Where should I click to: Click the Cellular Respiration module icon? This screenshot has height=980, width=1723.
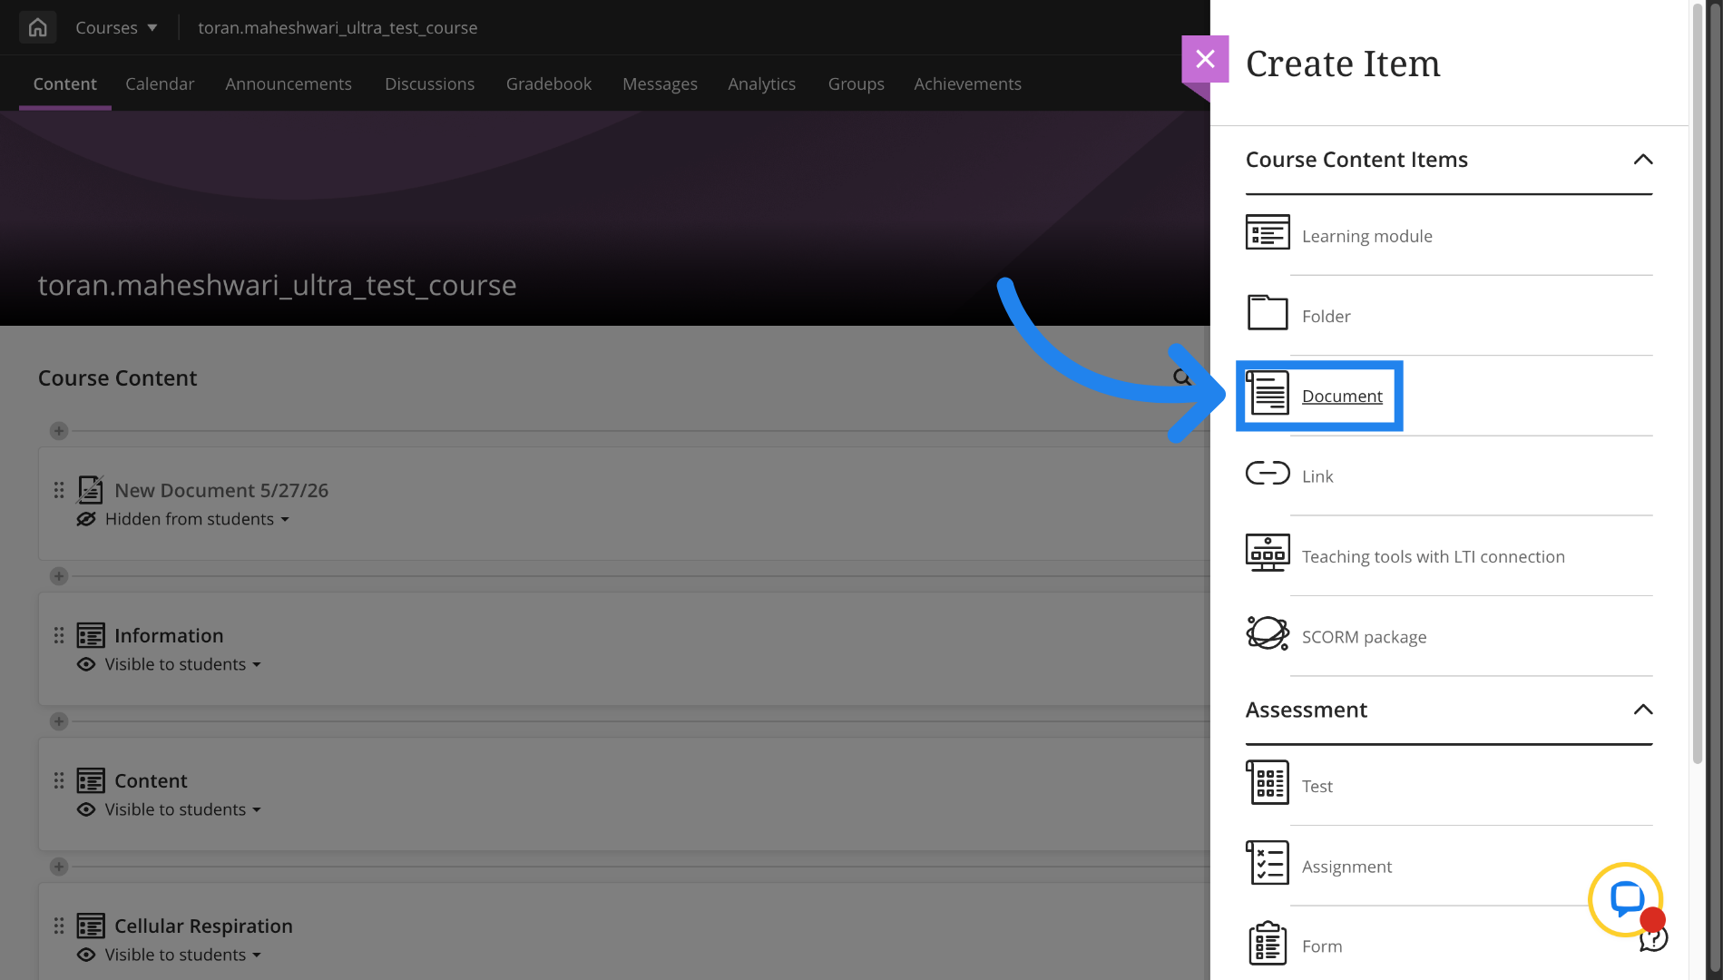point(91,926)
